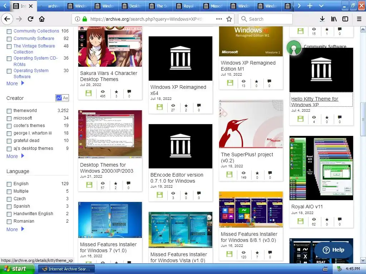
Task: Tick the Czech language checkbox
Action: coord(9,199)
